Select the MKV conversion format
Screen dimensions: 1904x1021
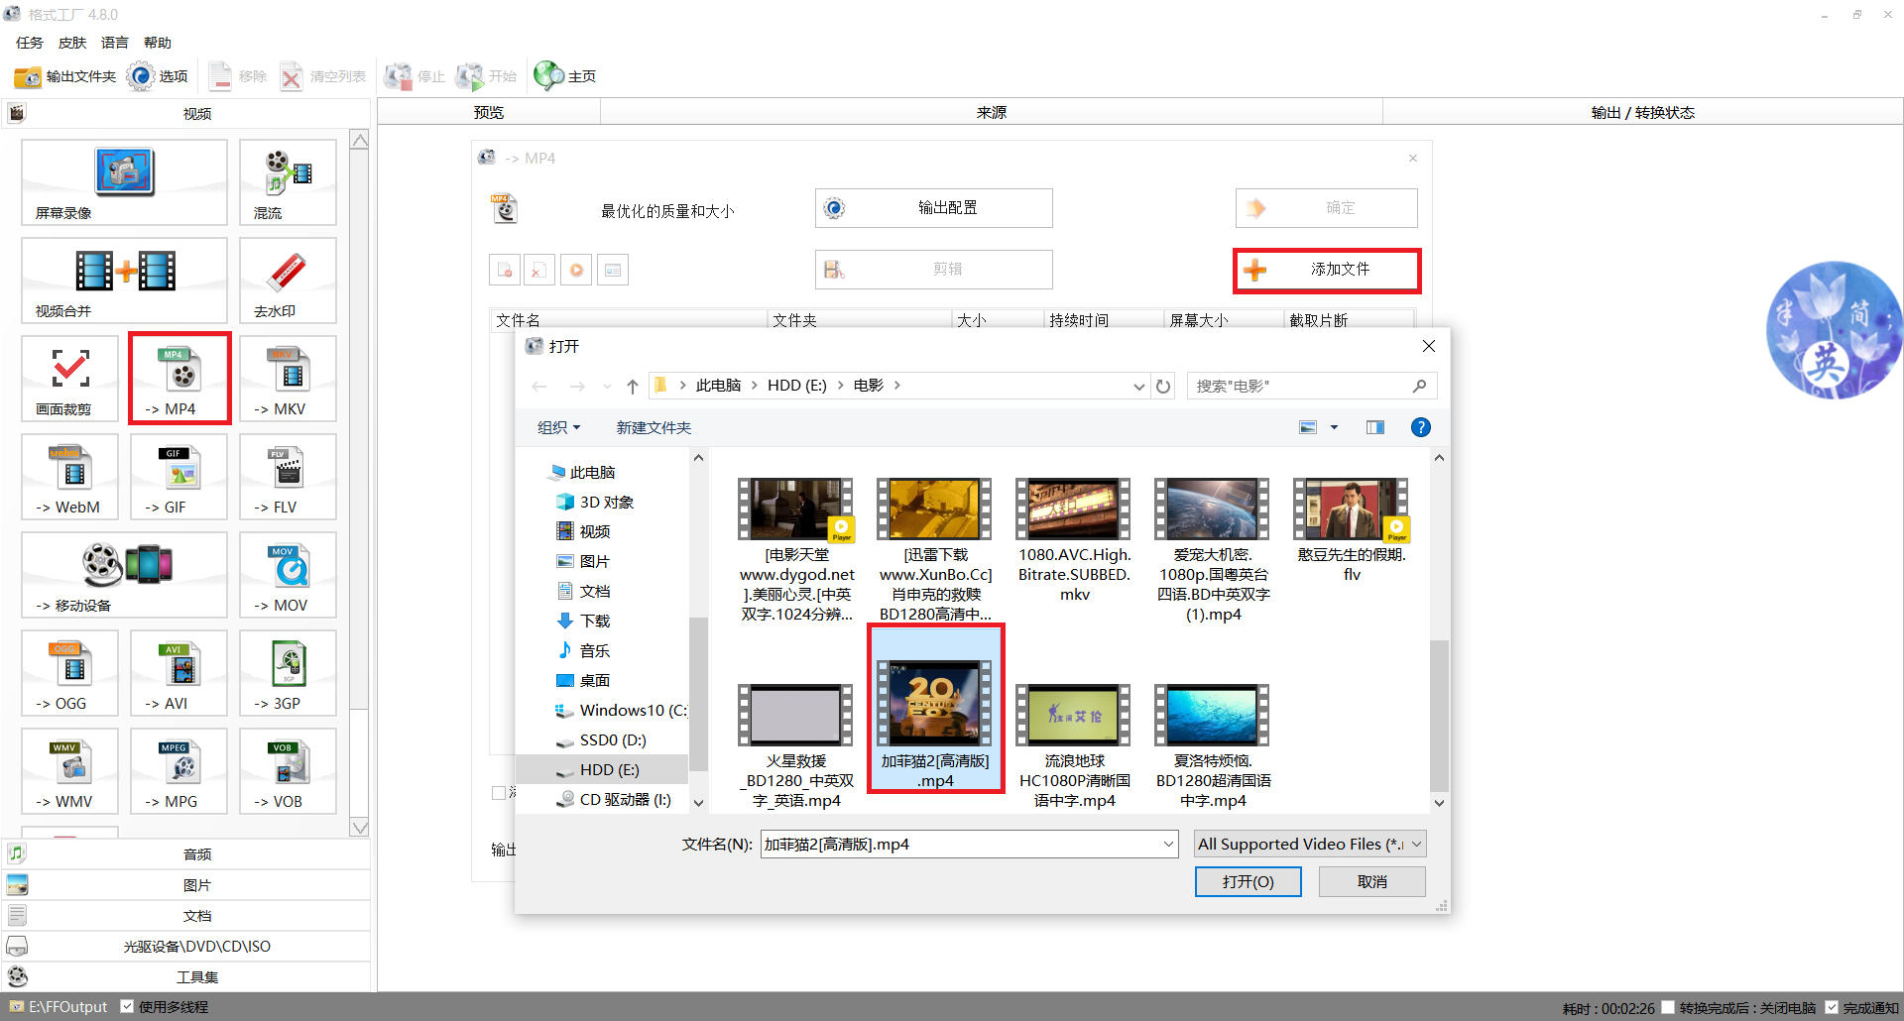tap(288, 379)
